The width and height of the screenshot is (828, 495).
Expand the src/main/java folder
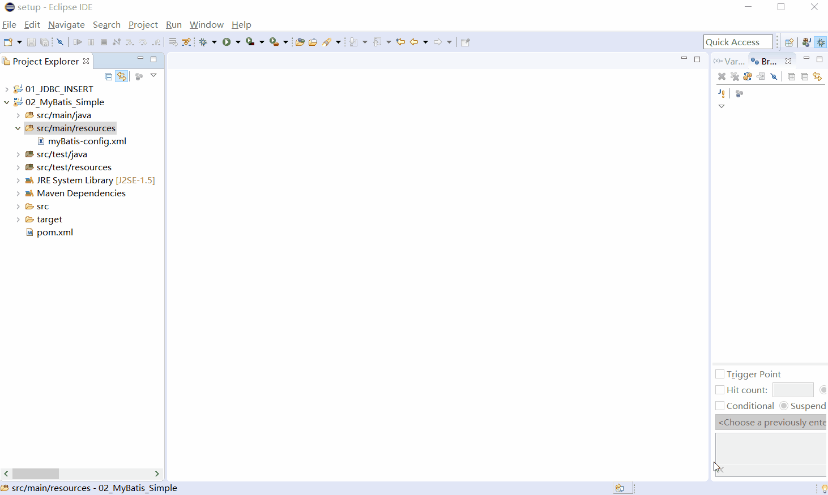(18, 115)
